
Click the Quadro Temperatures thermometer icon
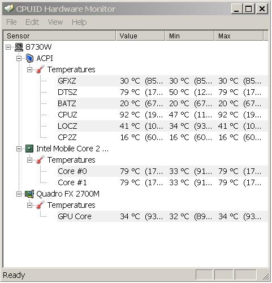coord(40,205)
